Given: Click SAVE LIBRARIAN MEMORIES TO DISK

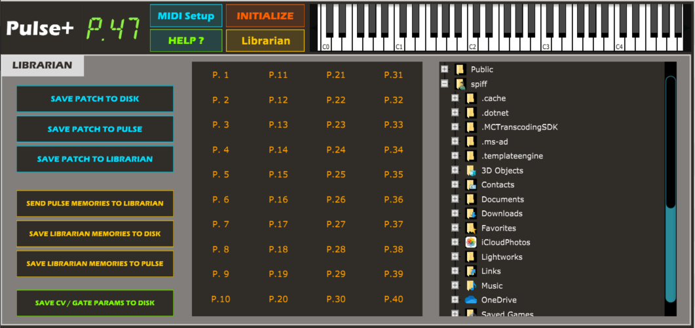Looking at the screenshot, I should pyautogui.click(x=95, y=234).
